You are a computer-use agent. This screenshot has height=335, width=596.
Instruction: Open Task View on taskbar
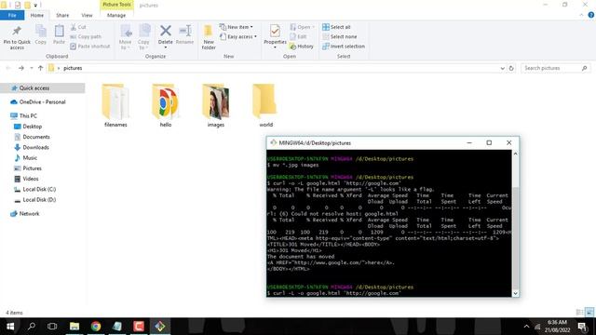click(52, 327)
